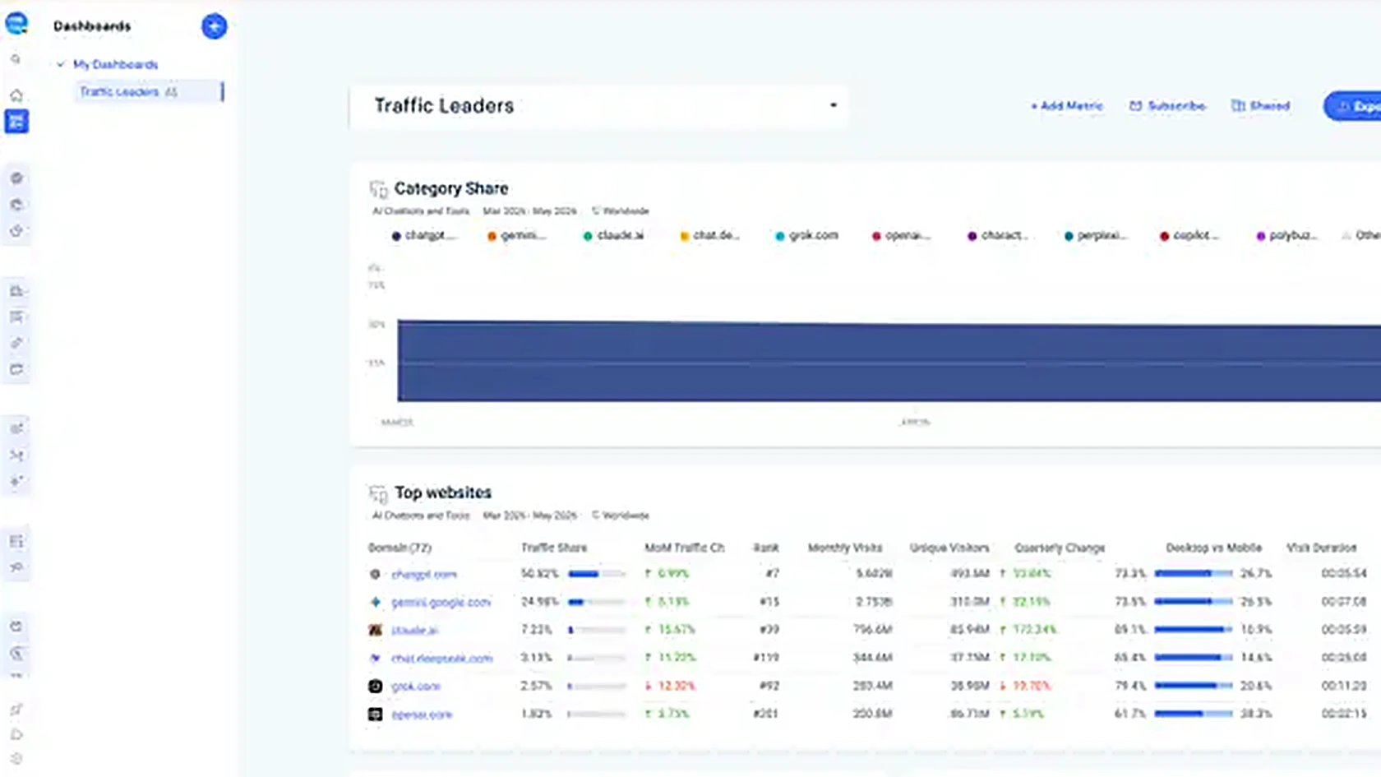Toggle the chatgpt series in chart legend

tap(423, 235)
